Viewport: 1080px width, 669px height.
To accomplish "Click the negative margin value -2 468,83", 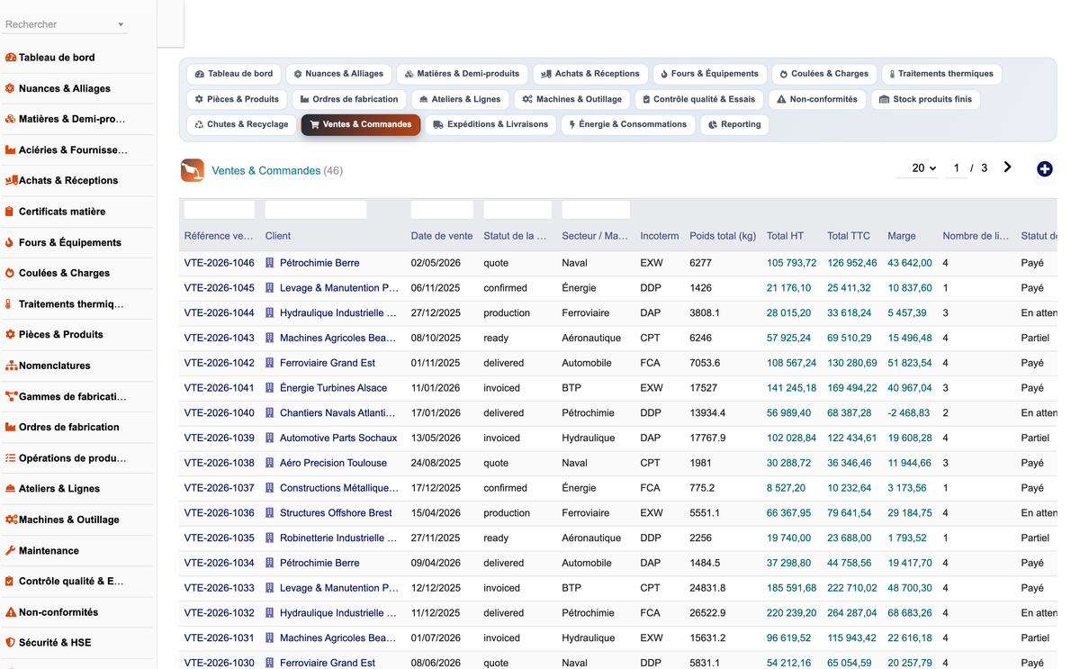I will click(909, 413).
